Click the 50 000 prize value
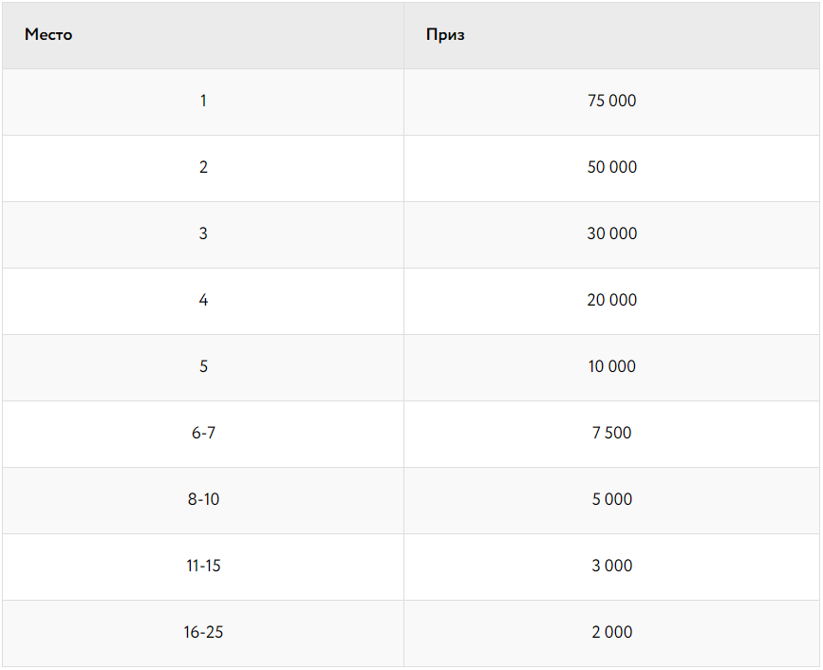 pyautogui.click(x=611, y=167)
